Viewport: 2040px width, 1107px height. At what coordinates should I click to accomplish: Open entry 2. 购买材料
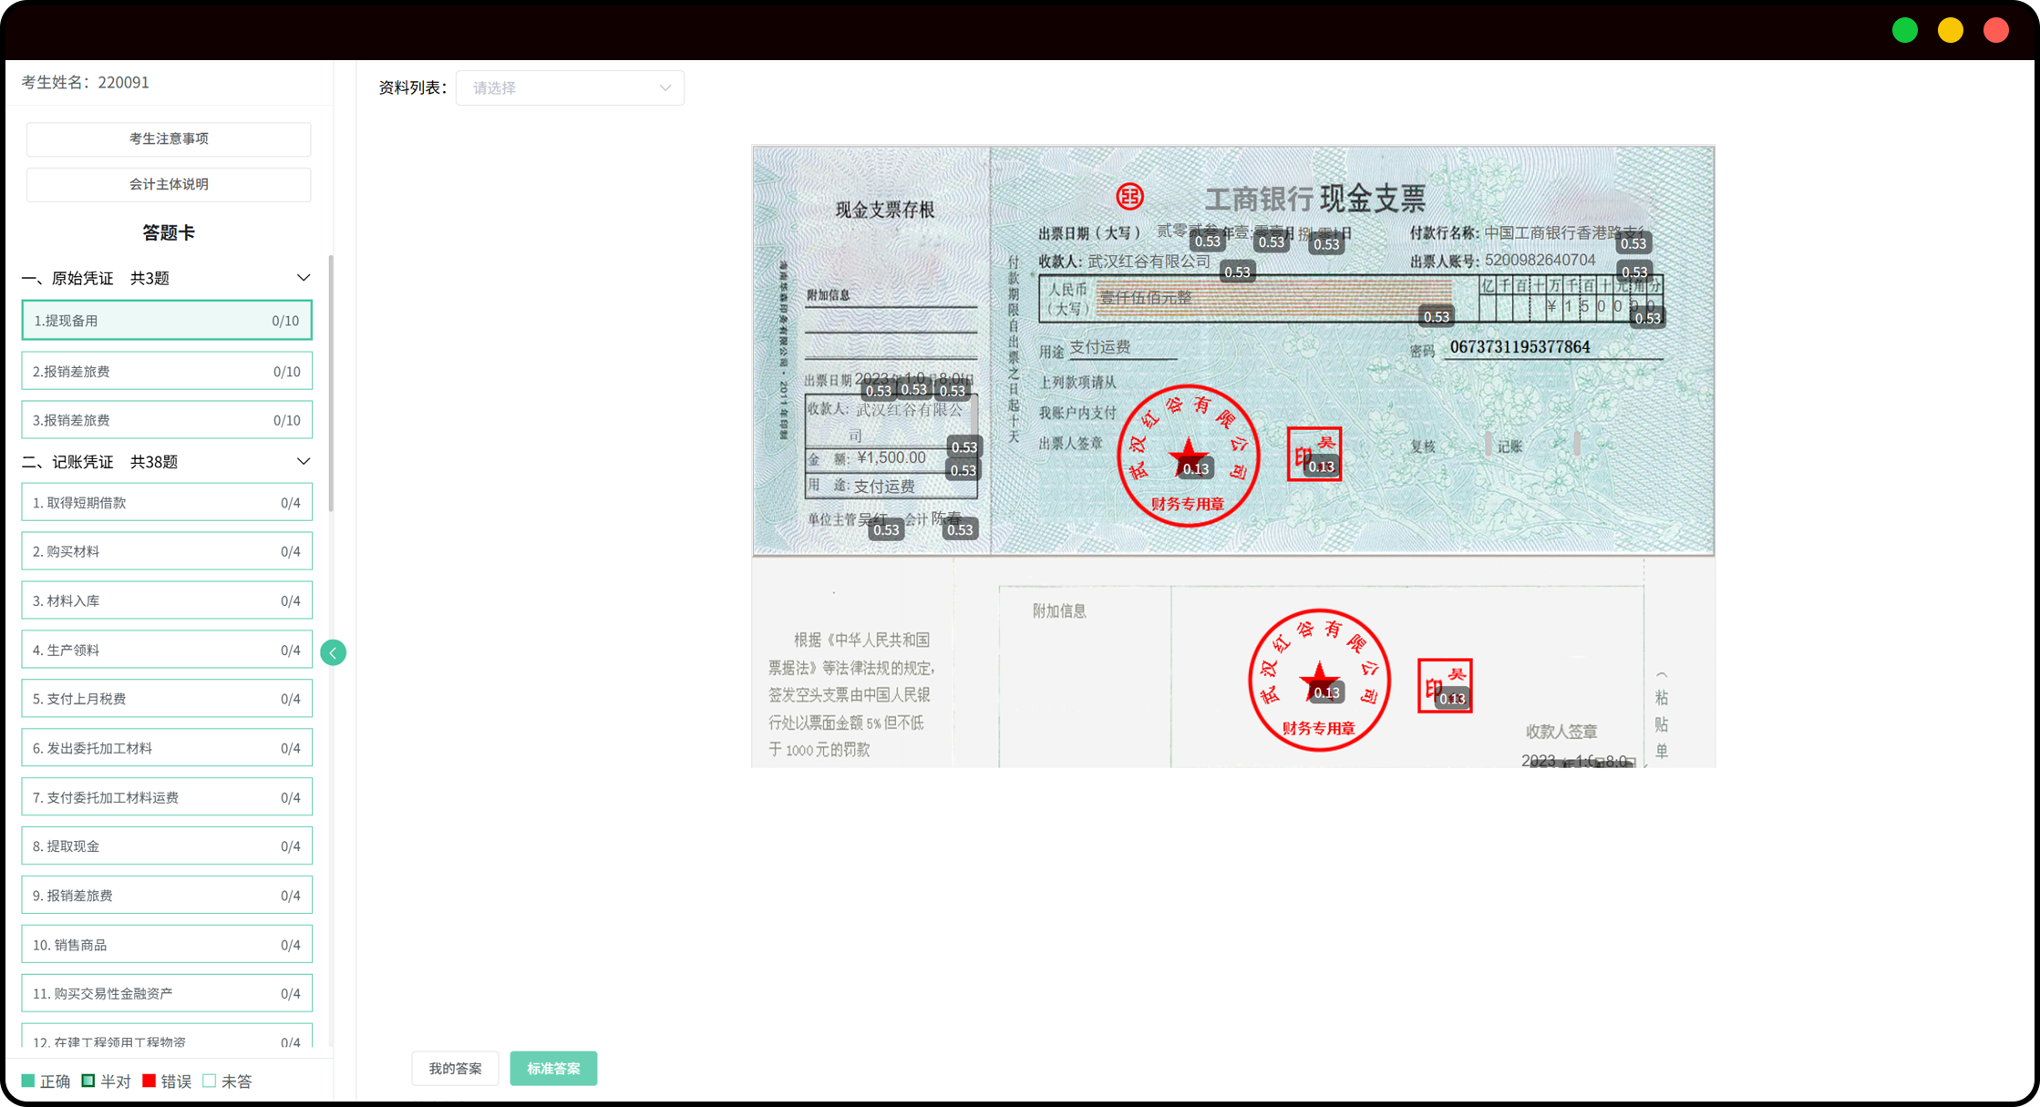pyautogui.click(x=167, y=551)
